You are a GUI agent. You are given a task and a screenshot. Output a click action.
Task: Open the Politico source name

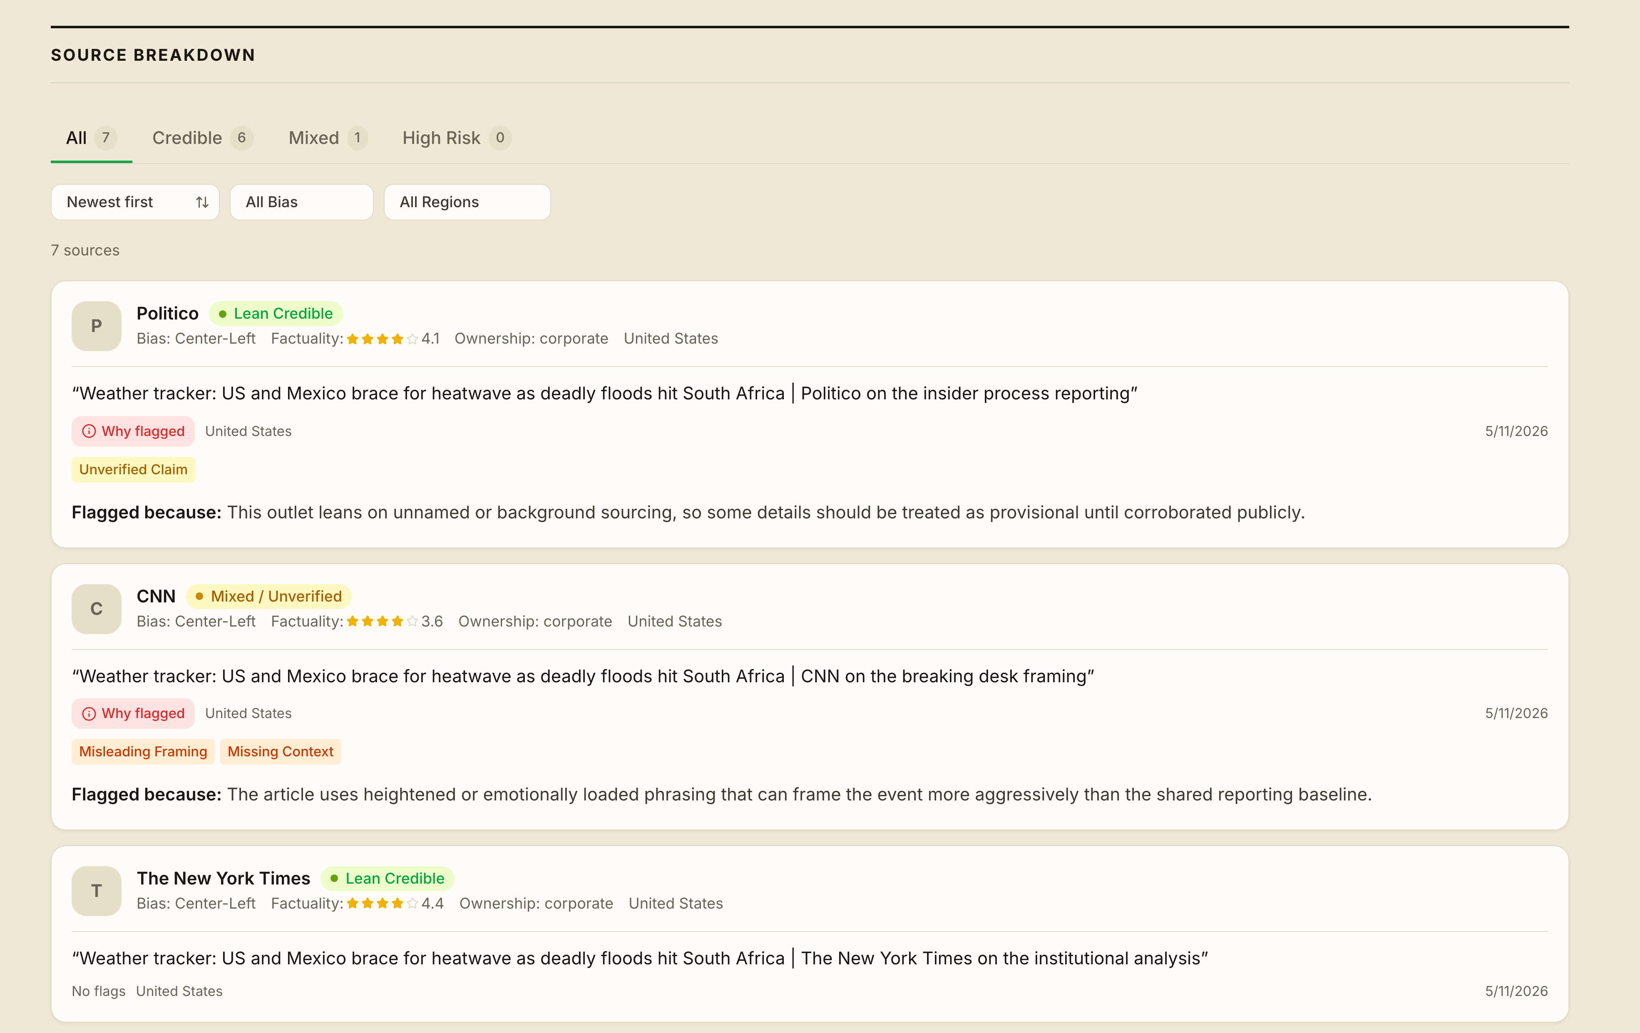coord(168,314)
